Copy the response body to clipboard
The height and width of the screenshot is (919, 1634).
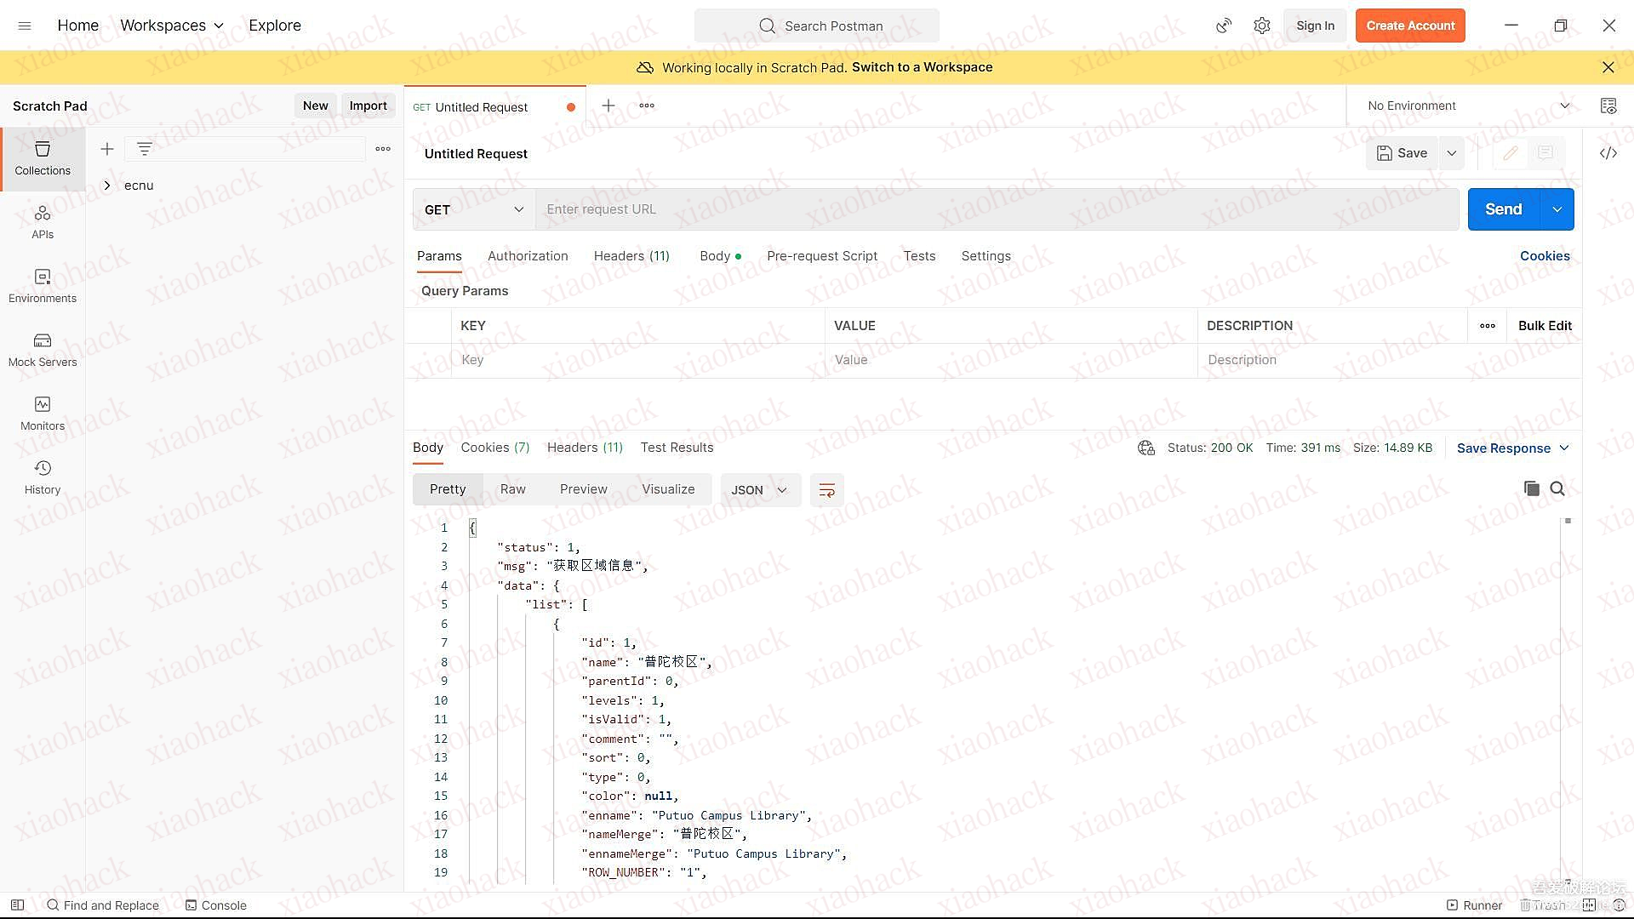pos(1531,488)
